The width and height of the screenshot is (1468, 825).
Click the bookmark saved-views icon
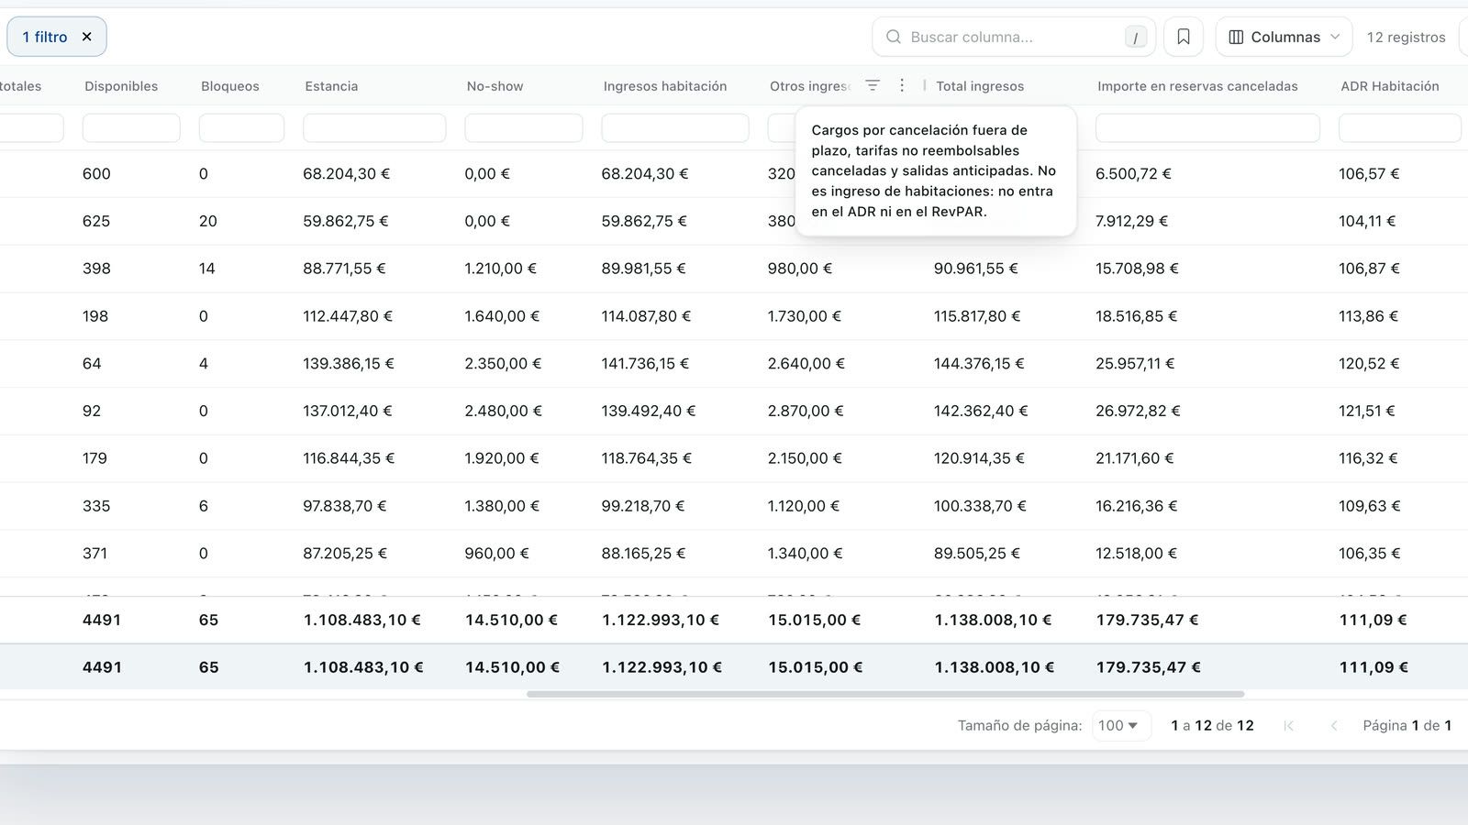(x=1184, y=37)
